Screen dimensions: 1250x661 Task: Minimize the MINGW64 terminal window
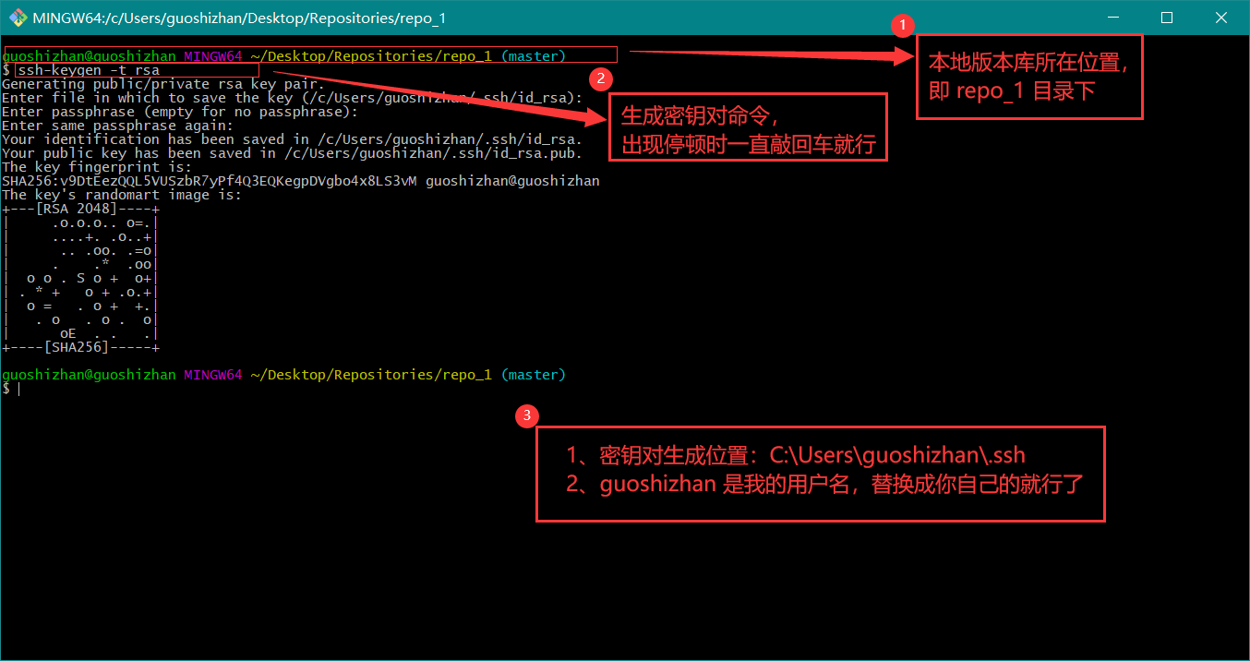tap(1124, 18)
